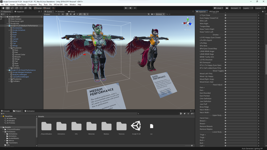Open the Textures folder in Assets

pos(121,128)
